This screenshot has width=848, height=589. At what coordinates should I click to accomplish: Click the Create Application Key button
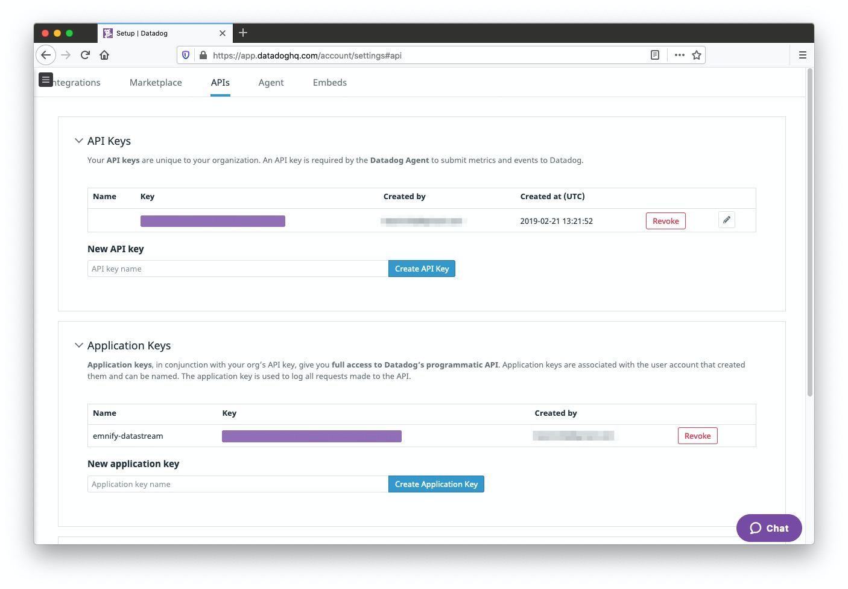[x=436, y=483]
